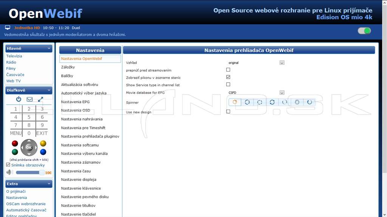Click the volume slider bar
This screenshot has width=387, height=217.
click(x=29, y=173)
